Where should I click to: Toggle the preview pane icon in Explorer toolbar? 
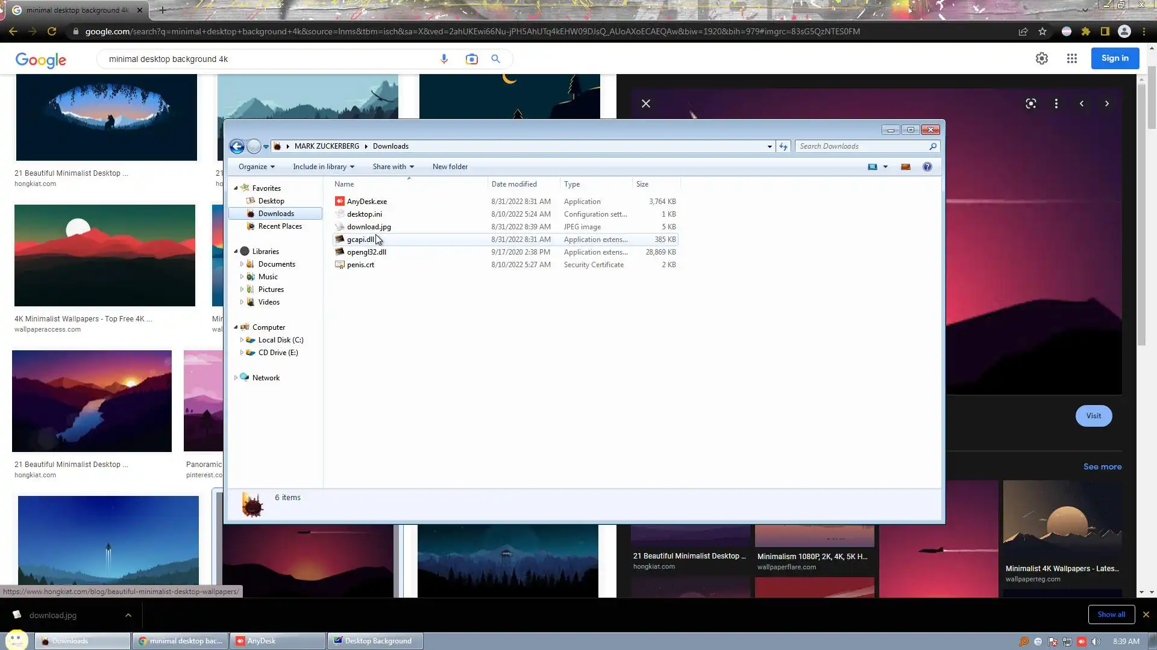coord(905,167)
